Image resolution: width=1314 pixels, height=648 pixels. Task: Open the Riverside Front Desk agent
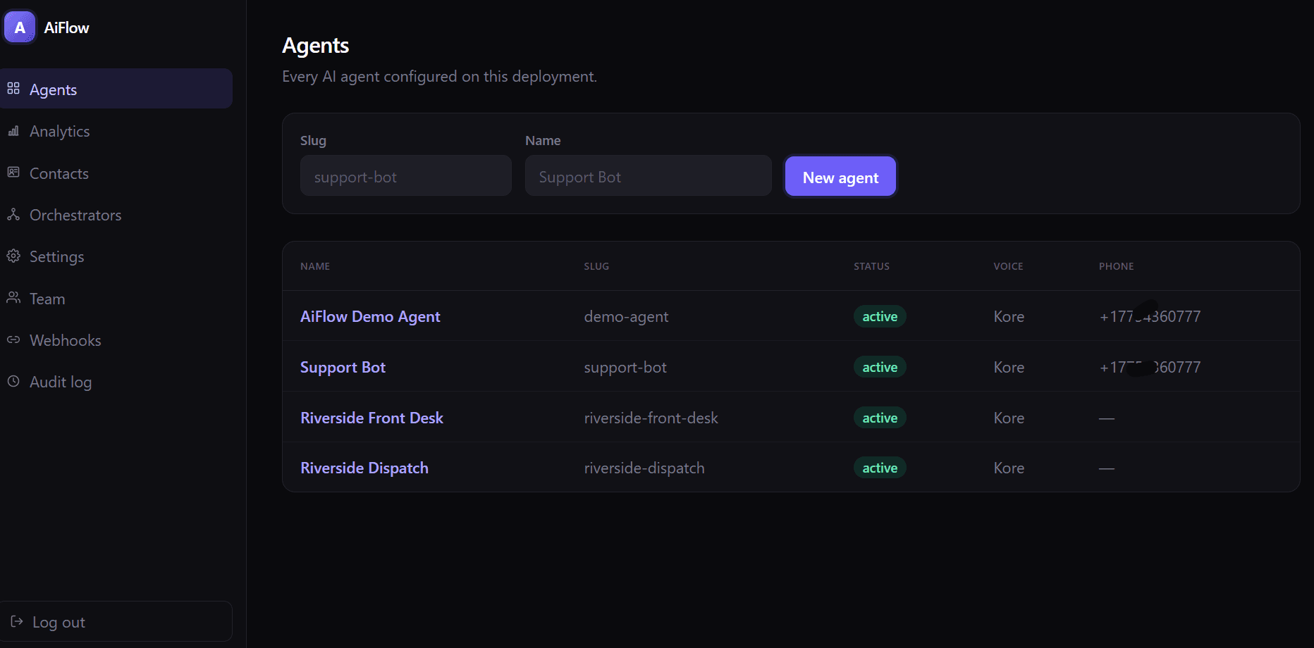click(x=372, y=418)
